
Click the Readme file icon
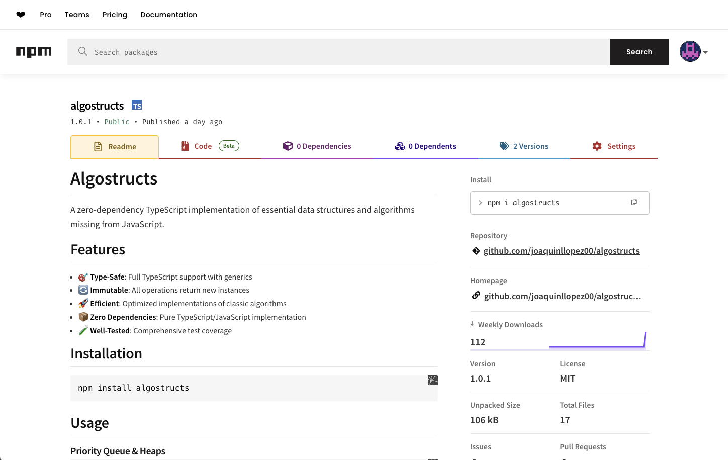(98, 147)
